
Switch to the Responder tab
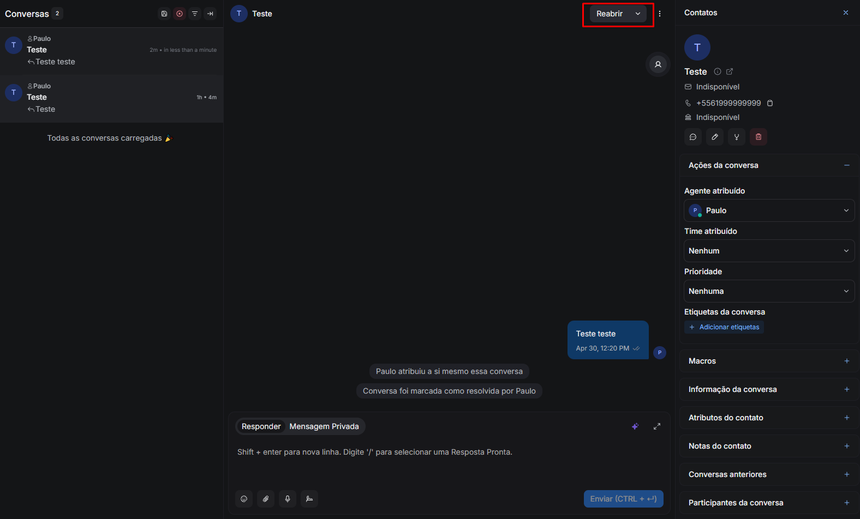tap(261, 426)
